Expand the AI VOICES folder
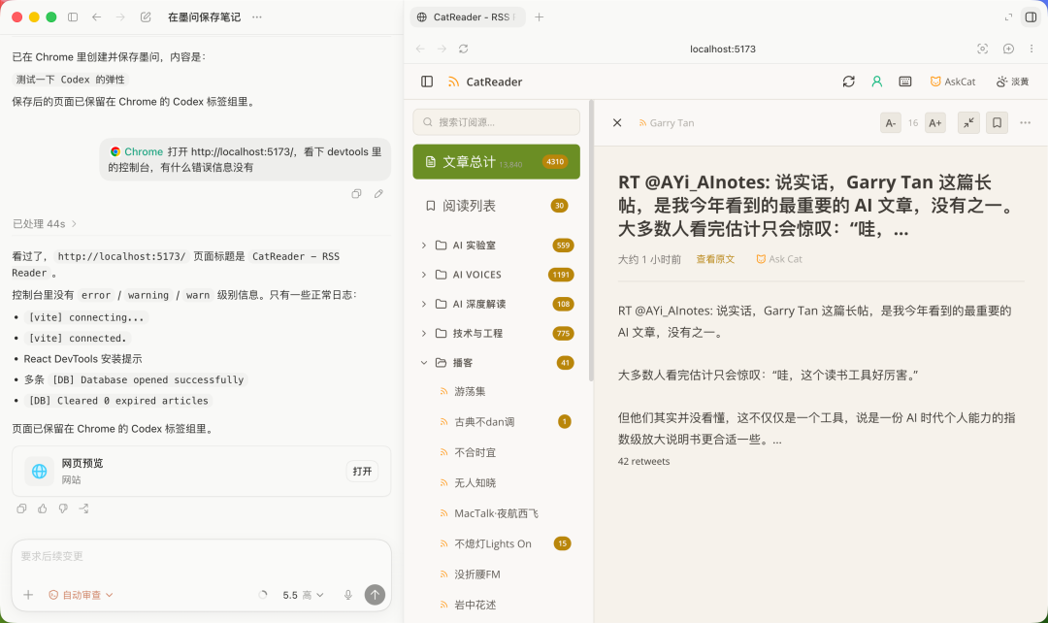The height and width of the screenshot is (623, 1048). (x=424, y=275)
